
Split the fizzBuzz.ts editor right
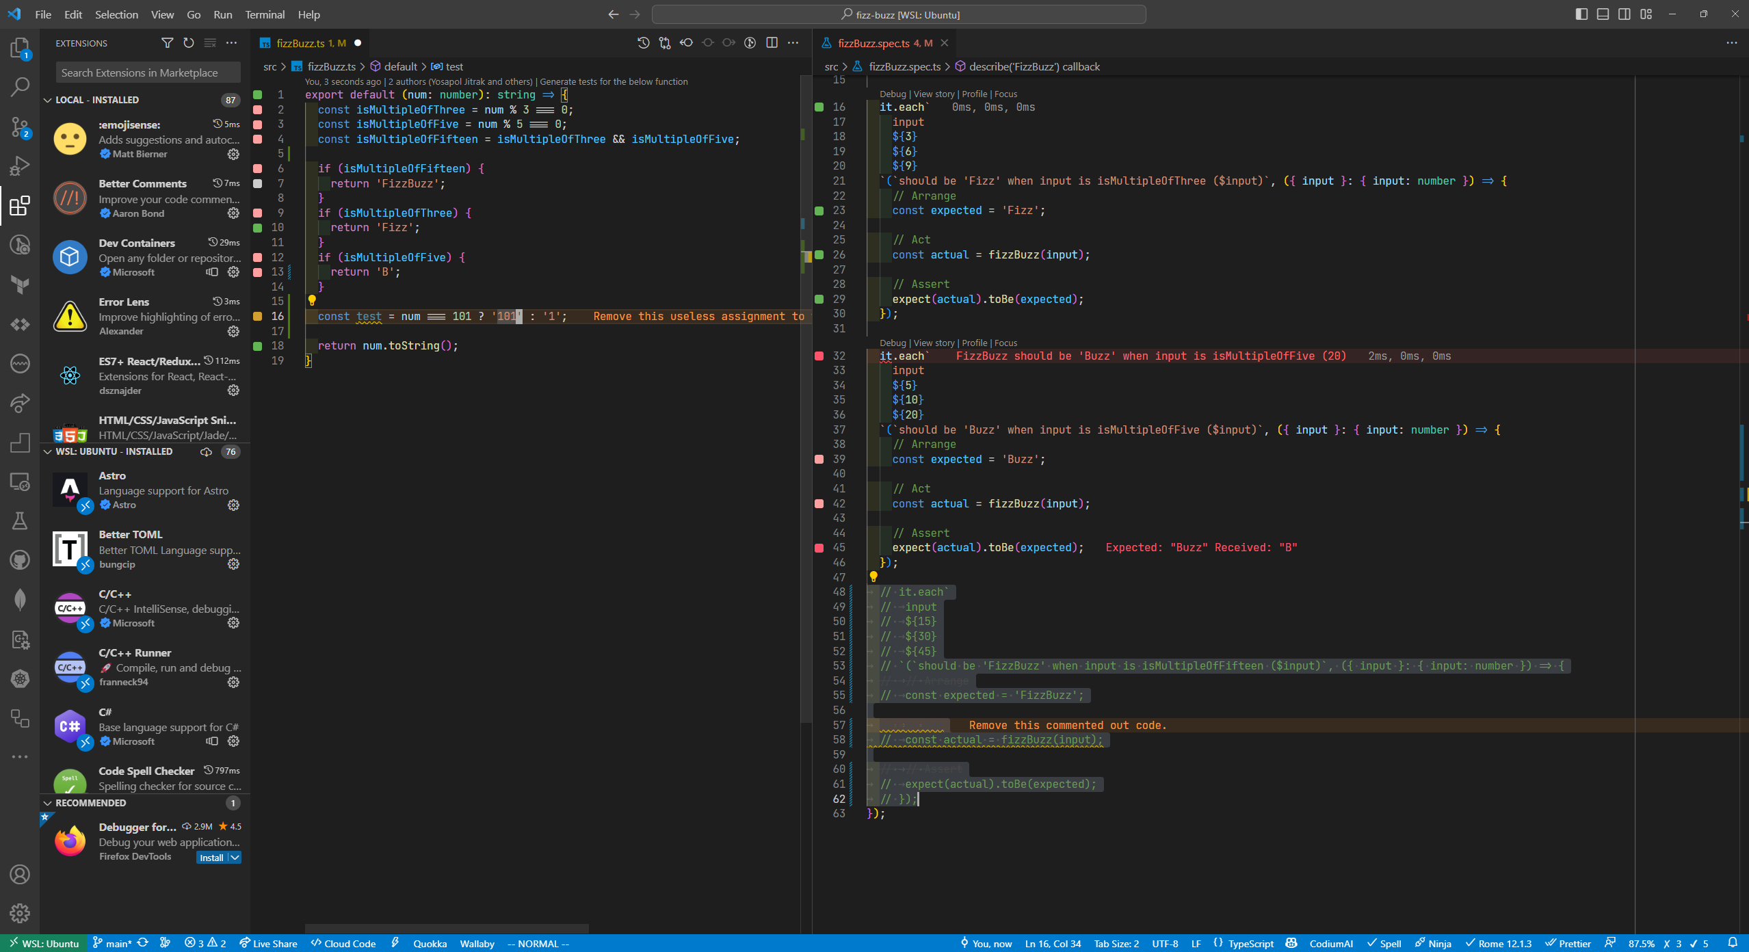(772, 43)
